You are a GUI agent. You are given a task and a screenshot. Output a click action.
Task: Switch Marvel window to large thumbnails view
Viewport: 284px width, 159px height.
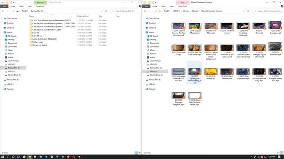tap(281, 153)
